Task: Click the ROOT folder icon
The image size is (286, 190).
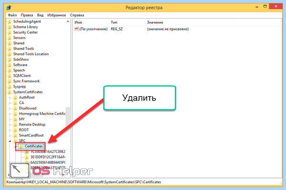Action: pos(15,130)
